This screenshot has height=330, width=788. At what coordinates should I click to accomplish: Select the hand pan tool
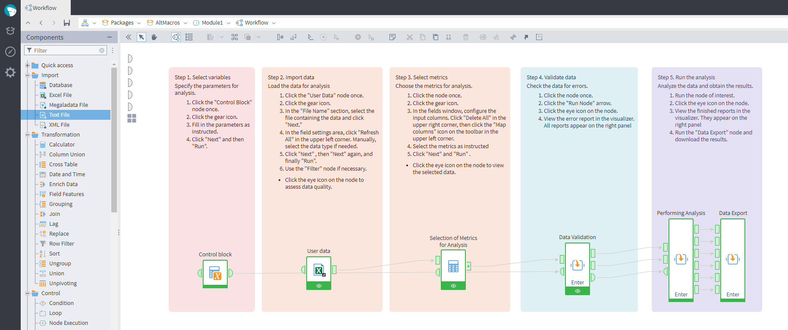pyautogui.click(x=154, y=37)
